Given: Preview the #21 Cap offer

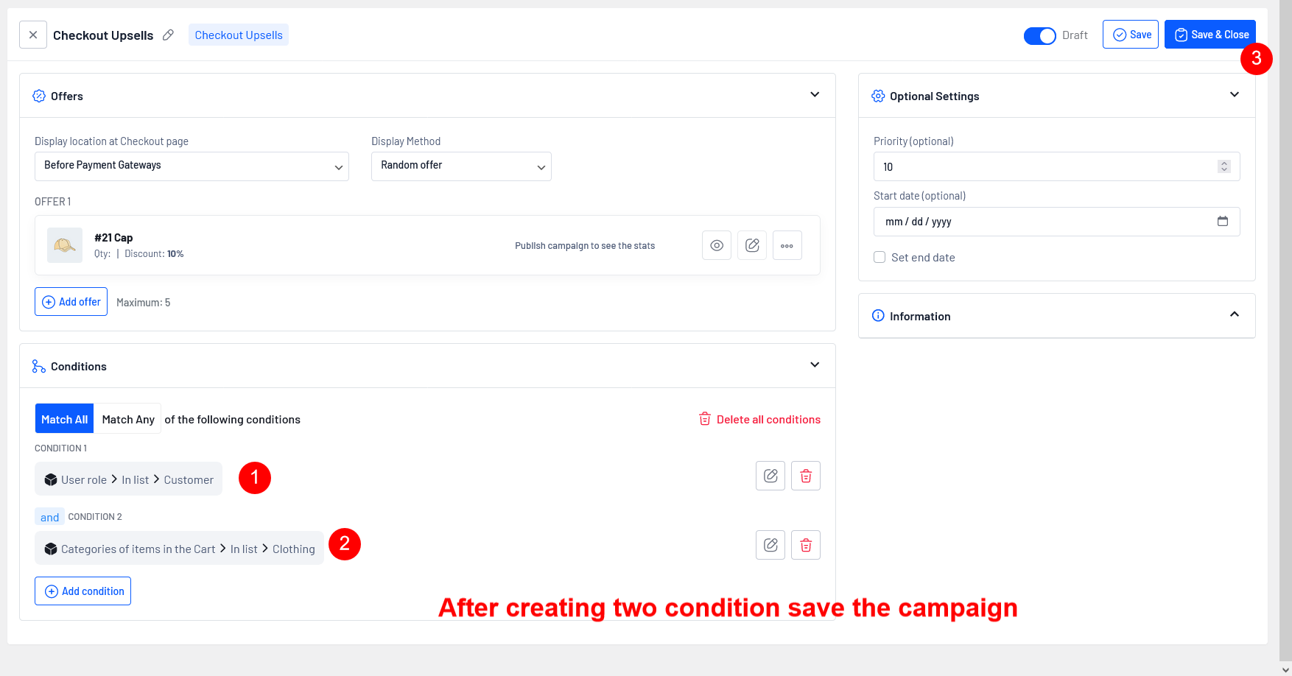Looking at the screenshot, I should coord(716,245).
